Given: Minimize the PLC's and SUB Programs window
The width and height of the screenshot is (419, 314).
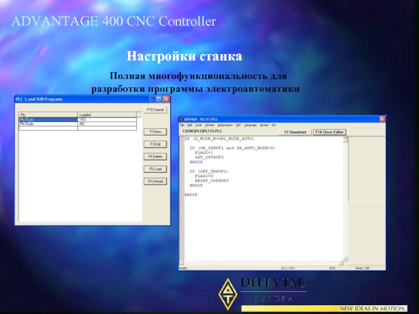Looking at the screenshot, I should pyautogui.click(x=152, y=99).
